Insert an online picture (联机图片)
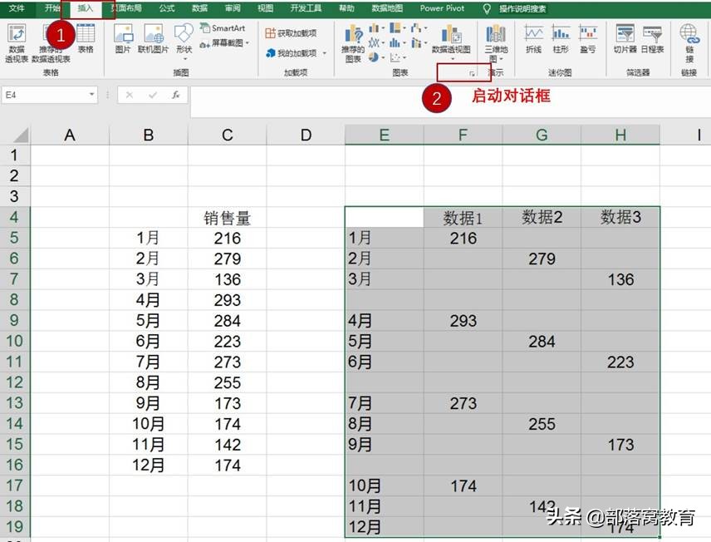The image size is (711, 542). (x=154, y=39)
